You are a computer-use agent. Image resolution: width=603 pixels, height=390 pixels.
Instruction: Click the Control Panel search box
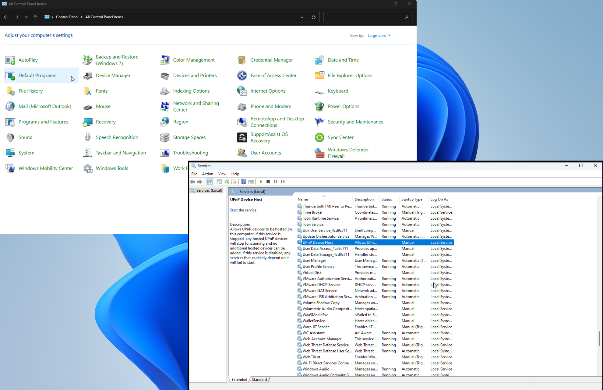[368, 17]
